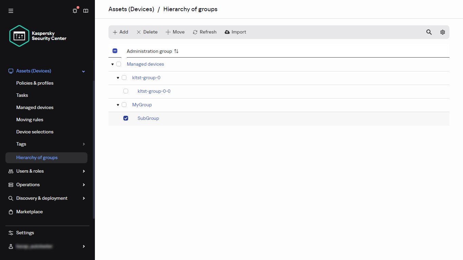Screen dimensions: 463x260
Task: Open Policies & profiles menu item
Action: coord(35,83)
